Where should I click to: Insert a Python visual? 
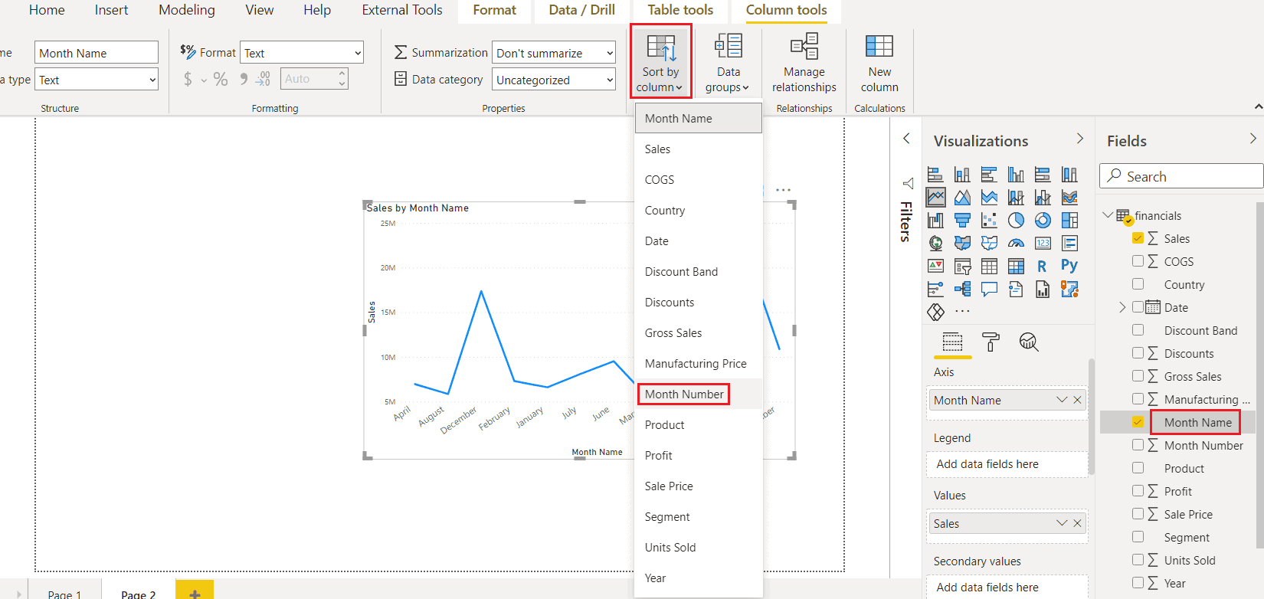1069,267
